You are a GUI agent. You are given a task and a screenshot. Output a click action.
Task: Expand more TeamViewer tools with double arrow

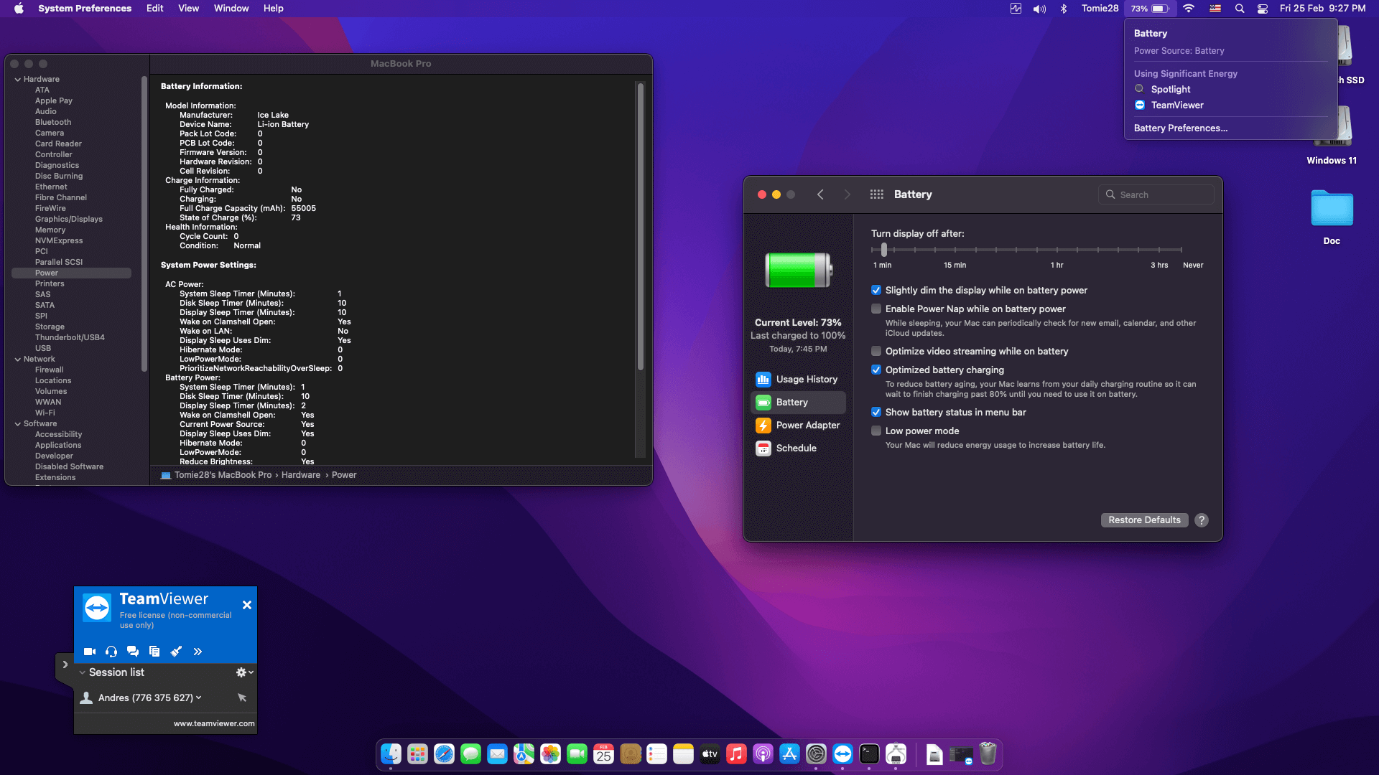[x=198, y=652]
